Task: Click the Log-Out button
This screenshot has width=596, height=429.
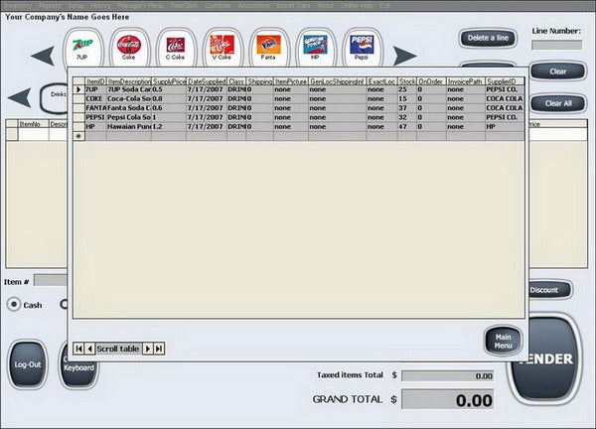Action: click(x=28, y=364)
